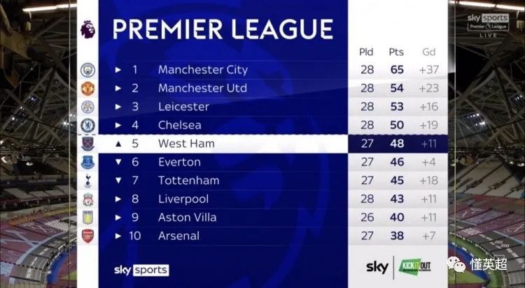
Task: Click the Sky Sports logo at bottom left
Action: click(141, 270)
